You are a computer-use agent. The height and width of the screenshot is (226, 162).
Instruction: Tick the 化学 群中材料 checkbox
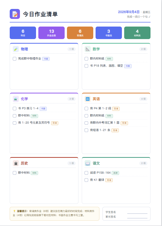coord(15,116)
